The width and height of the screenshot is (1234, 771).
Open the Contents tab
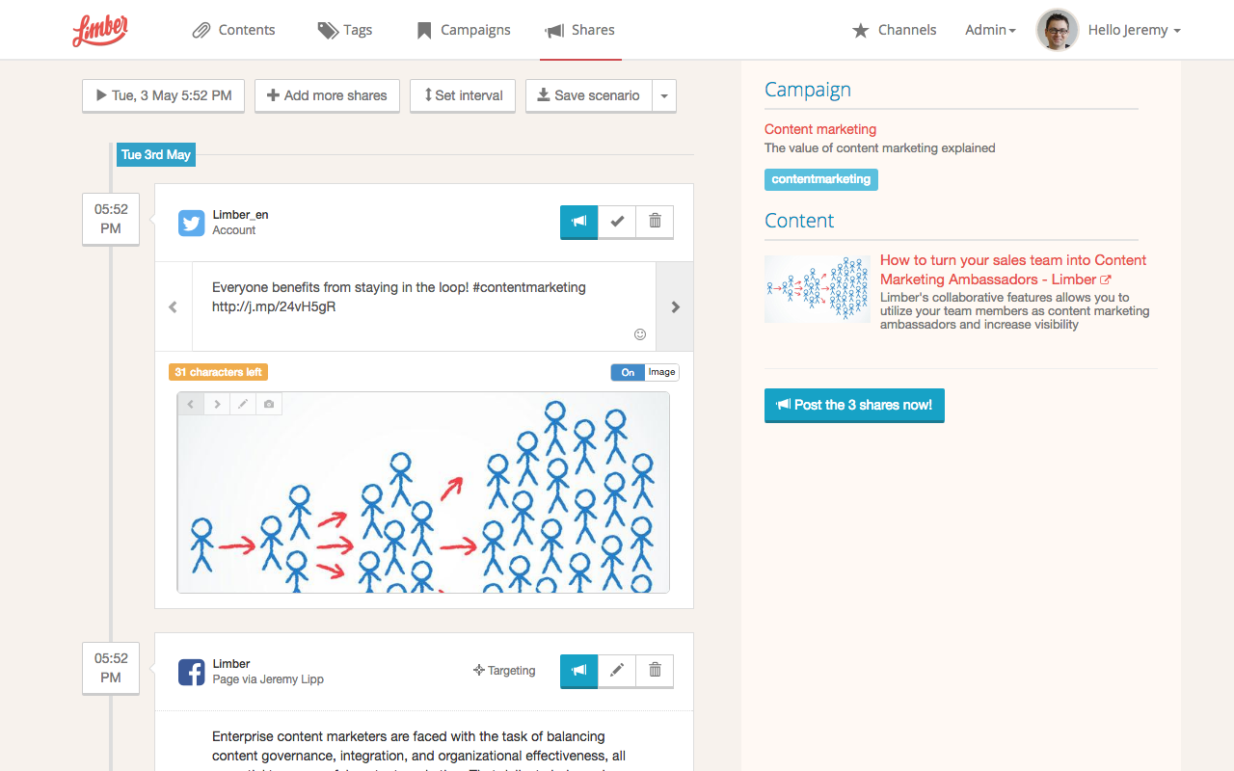click(x=233, y=30)
